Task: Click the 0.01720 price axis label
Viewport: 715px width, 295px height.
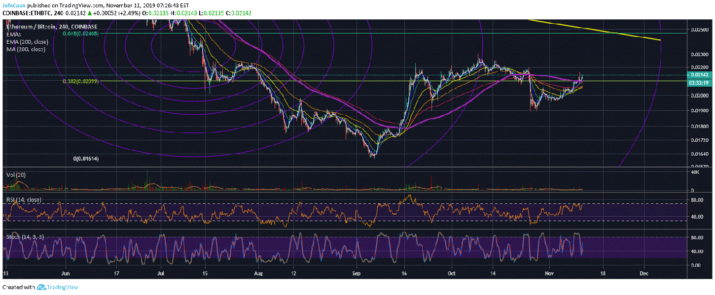Action: click(700, 140)
